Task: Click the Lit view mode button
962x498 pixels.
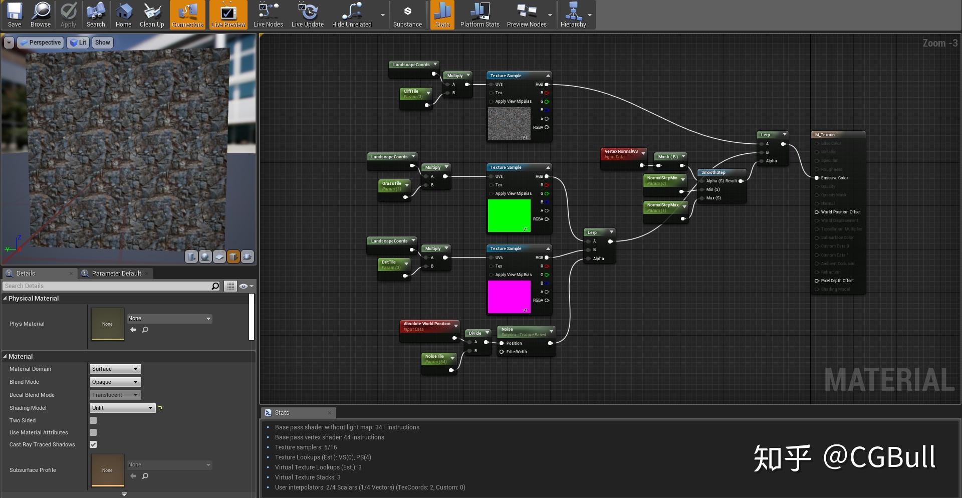Action: pos(78,43)
